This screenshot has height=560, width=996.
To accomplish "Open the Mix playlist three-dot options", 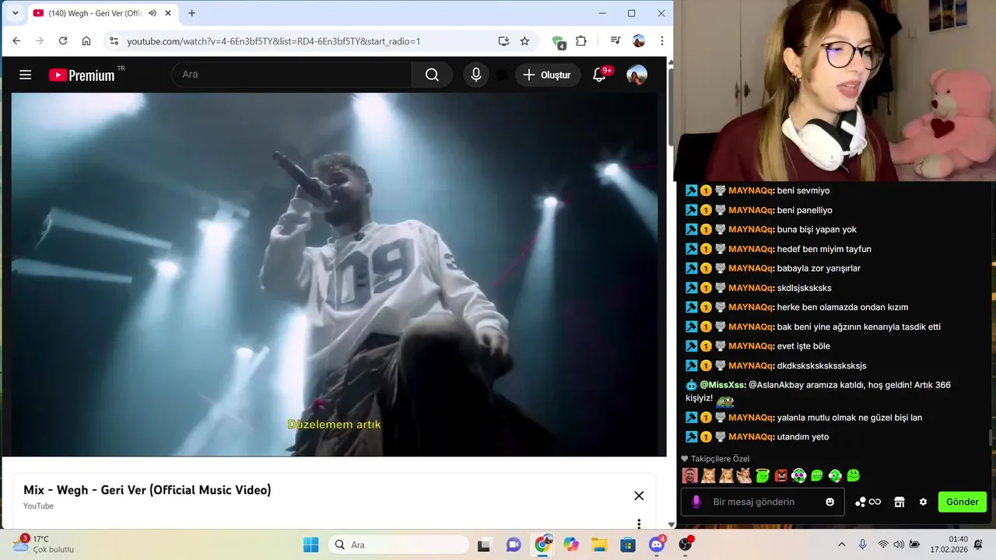I will [639, 523].
